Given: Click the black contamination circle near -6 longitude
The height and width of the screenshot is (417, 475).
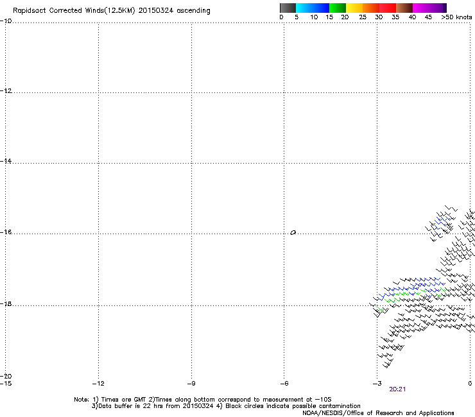Looking at the screenshot, I should (x=293, y=233).
